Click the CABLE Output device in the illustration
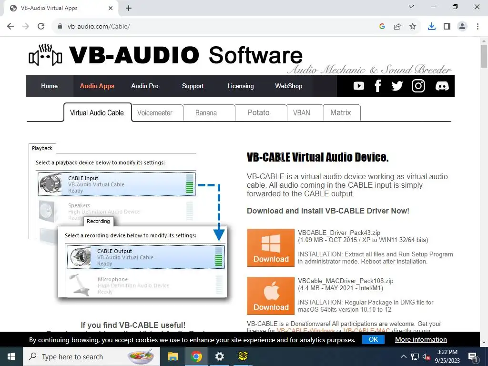 coord(146,257)
